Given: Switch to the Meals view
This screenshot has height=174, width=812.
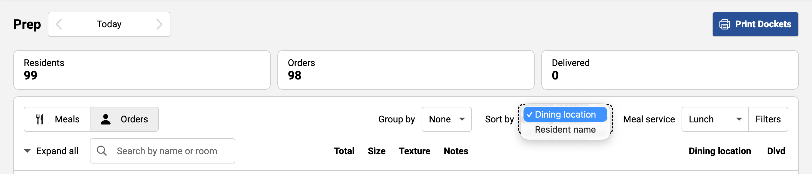Looking at the screenshot, I should click(x=57, y=119).
